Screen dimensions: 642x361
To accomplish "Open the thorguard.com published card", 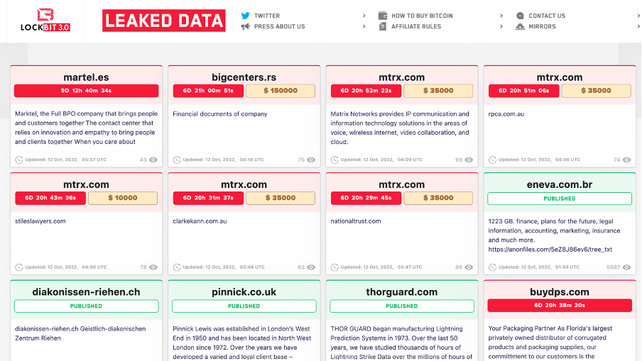I will [401, 291].
